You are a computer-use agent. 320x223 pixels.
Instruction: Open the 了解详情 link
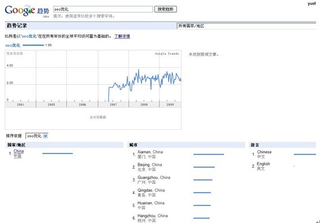tap(122, 36)
